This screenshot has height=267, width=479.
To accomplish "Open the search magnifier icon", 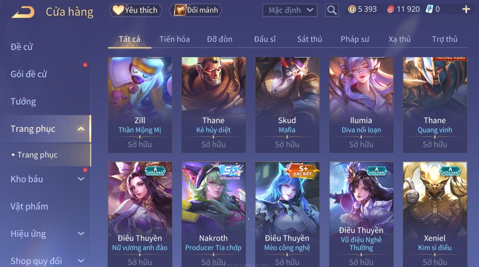I will 332,10.
